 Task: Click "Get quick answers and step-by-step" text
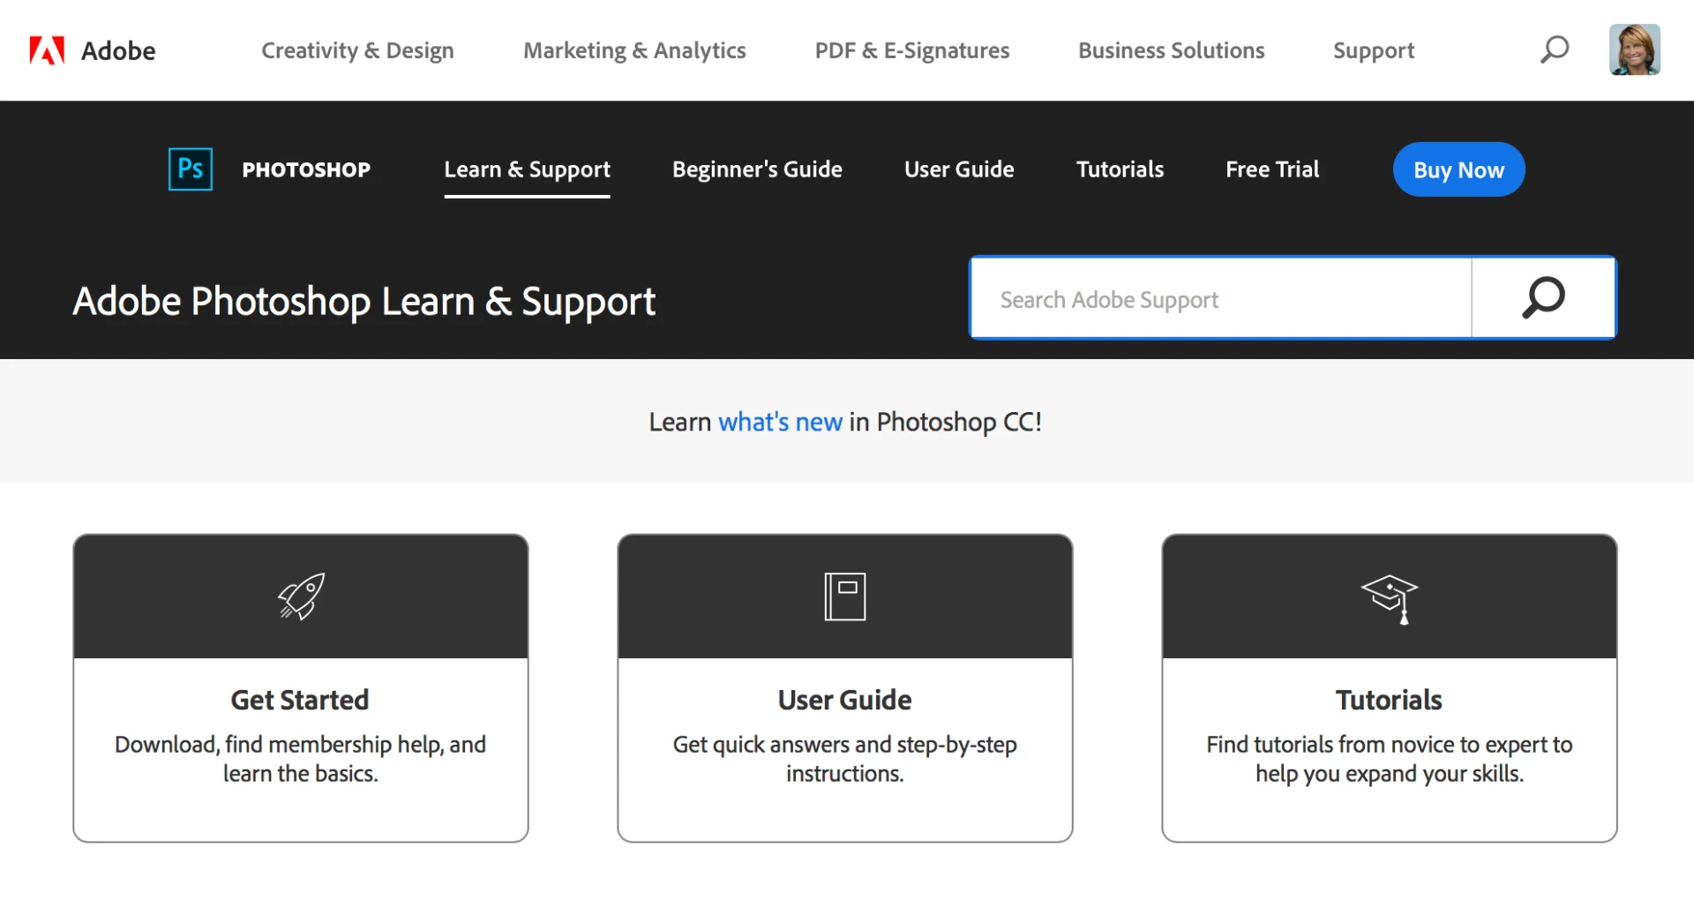coord(844,759)
